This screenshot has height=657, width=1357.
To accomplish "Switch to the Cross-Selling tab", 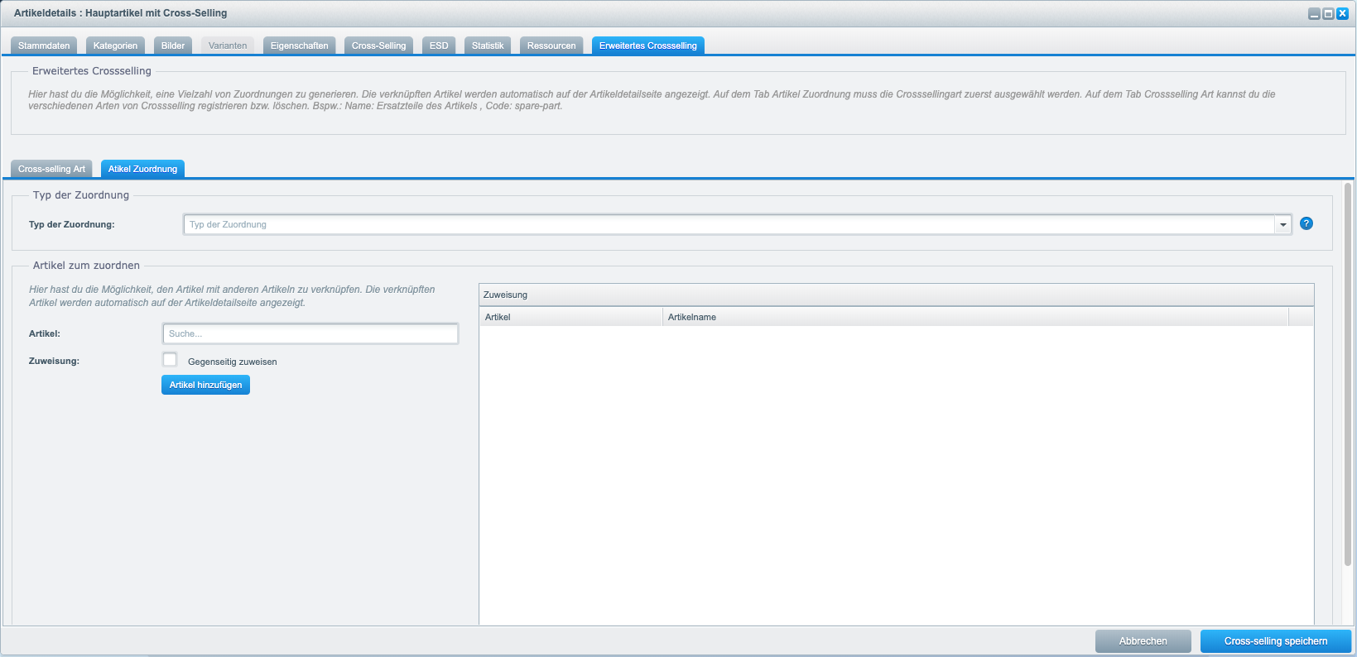I will 378,46.
